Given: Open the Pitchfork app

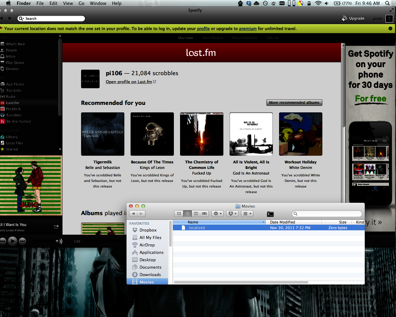Looking at the screenshot, I should (x=13, y=109).
